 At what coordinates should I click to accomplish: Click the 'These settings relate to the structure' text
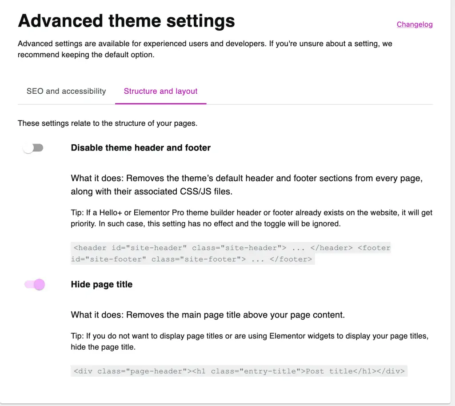(x=108, y=123)
